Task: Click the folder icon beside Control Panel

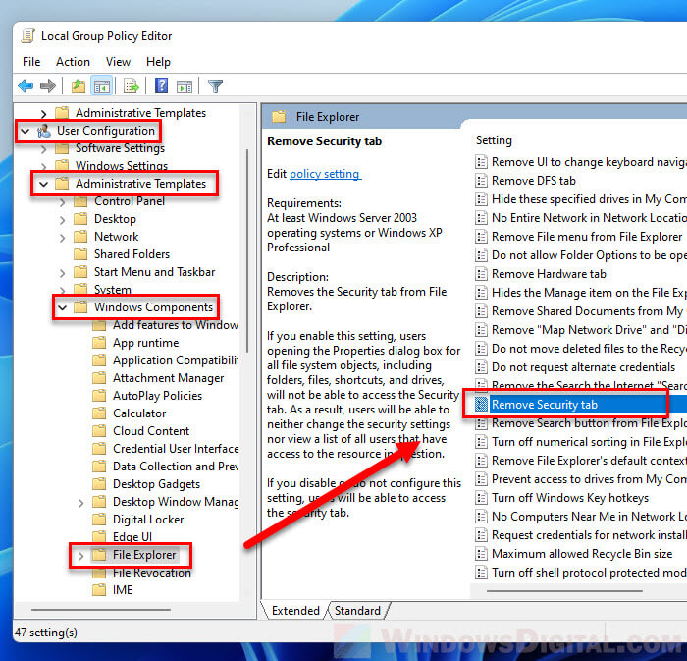Action: click(x=80, y=201)
